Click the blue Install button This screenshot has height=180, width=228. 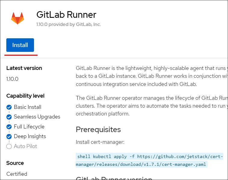point(20,45)
